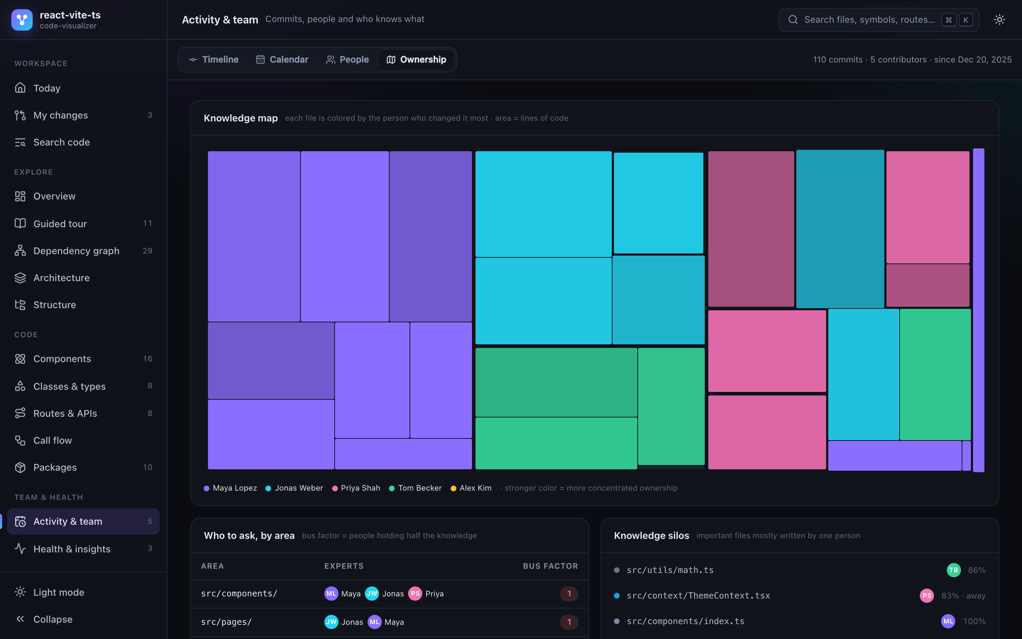This screenshot has height=639, width=1022.
Task: Click the search magnifier icon
Action: [x=793, y=20]
